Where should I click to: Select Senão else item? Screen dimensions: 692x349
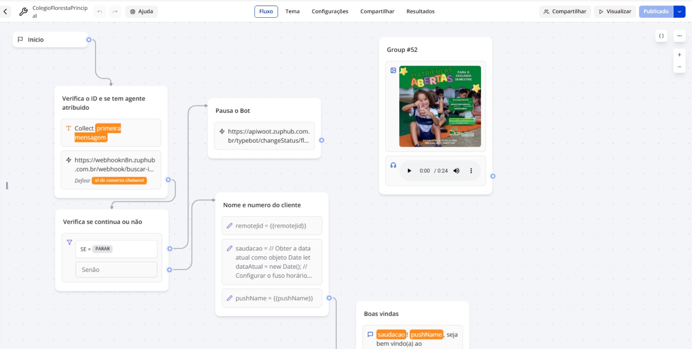(x=116, y=270)
